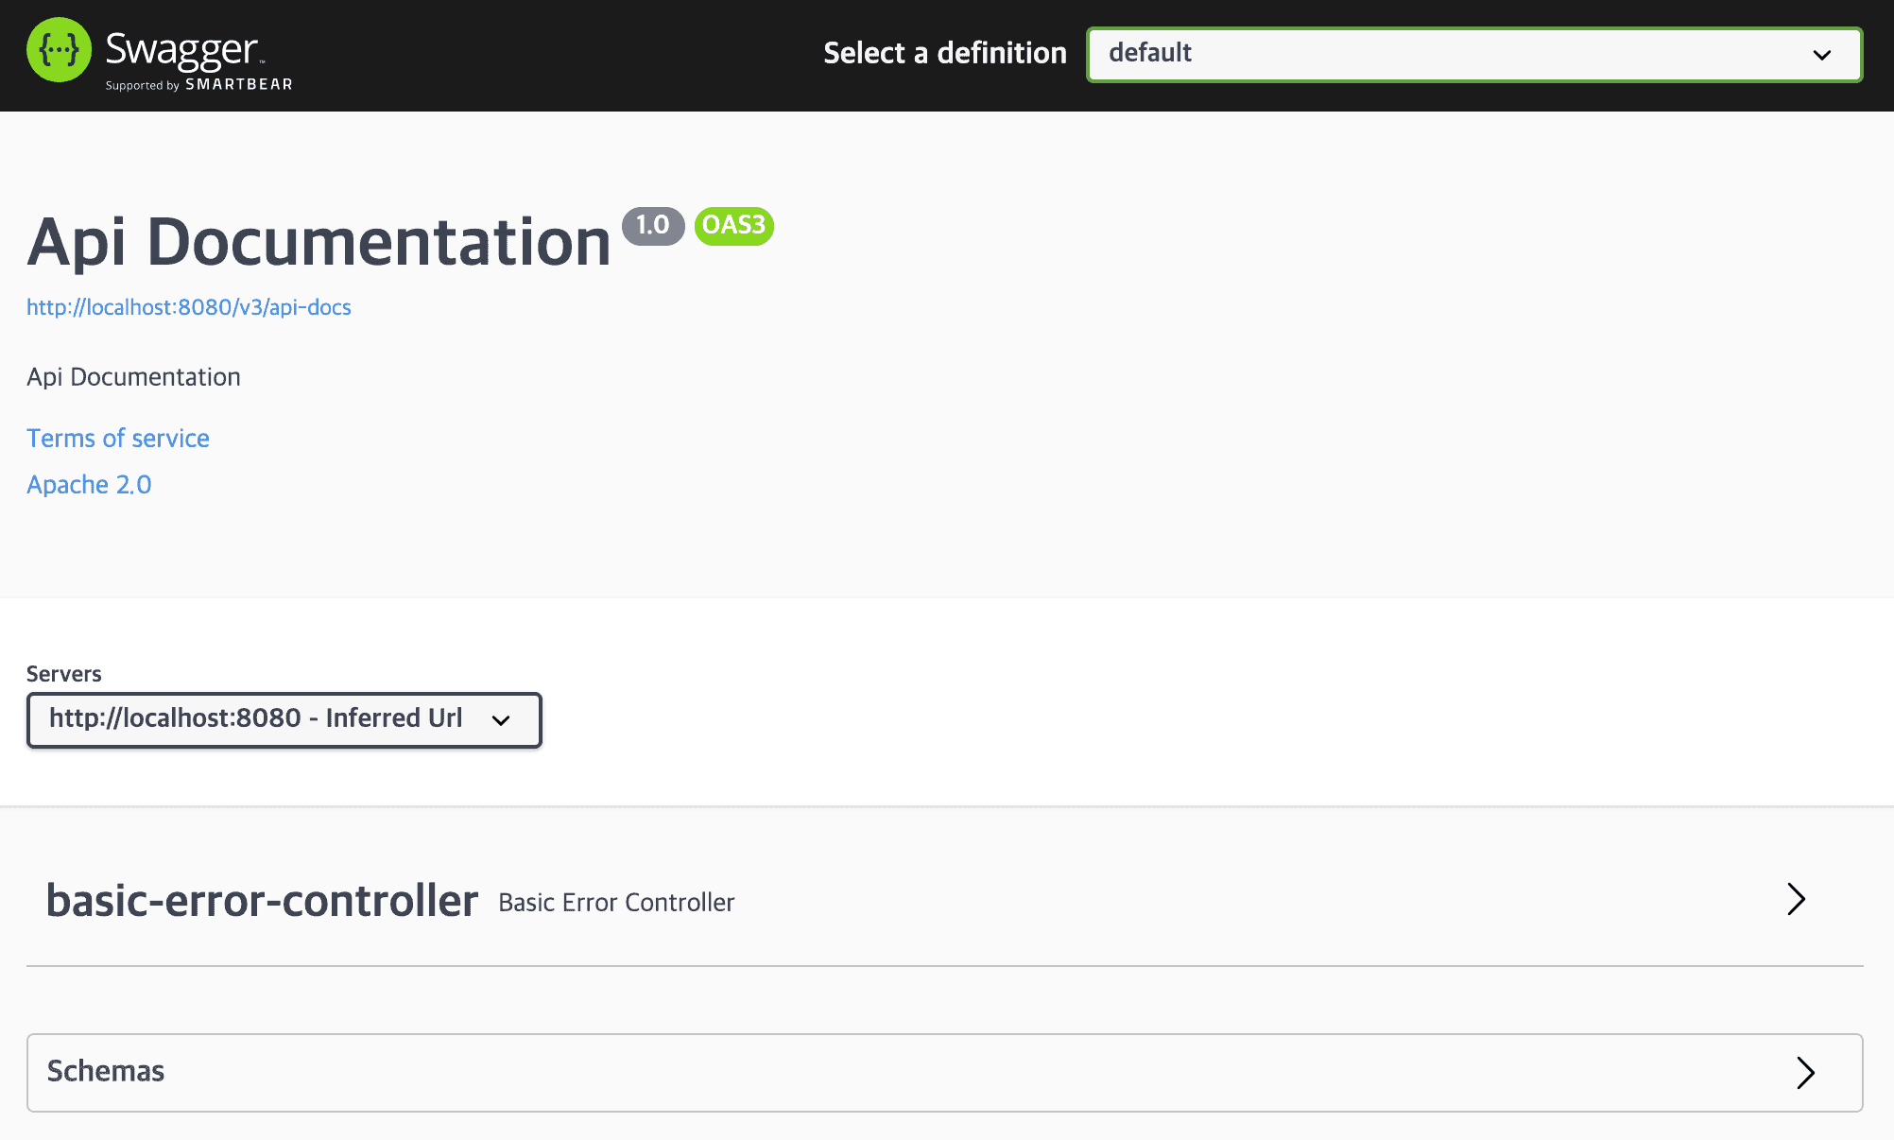Click the definition dropdown chevron icon
Image resolution: width=1894 pixels, height=1140 pixels.
1821,55
